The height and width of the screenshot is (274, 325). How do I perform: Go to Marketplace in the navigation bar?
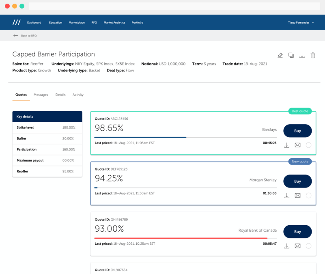77,23
